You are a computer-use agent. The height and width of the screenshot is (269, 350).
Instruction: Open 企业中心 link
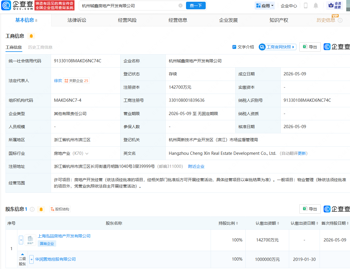point(289,6)
